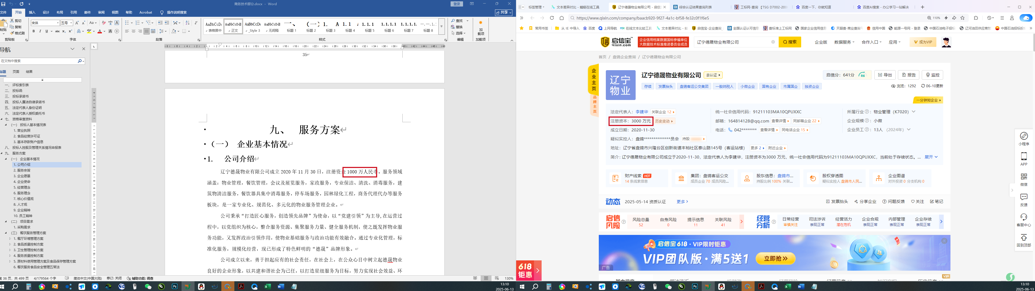Open the 插入 (Insert) ribbon tab
Image resolution: width=1035 pixels, height=291 pixels.
pyautogui.click(x=32, y=12)
